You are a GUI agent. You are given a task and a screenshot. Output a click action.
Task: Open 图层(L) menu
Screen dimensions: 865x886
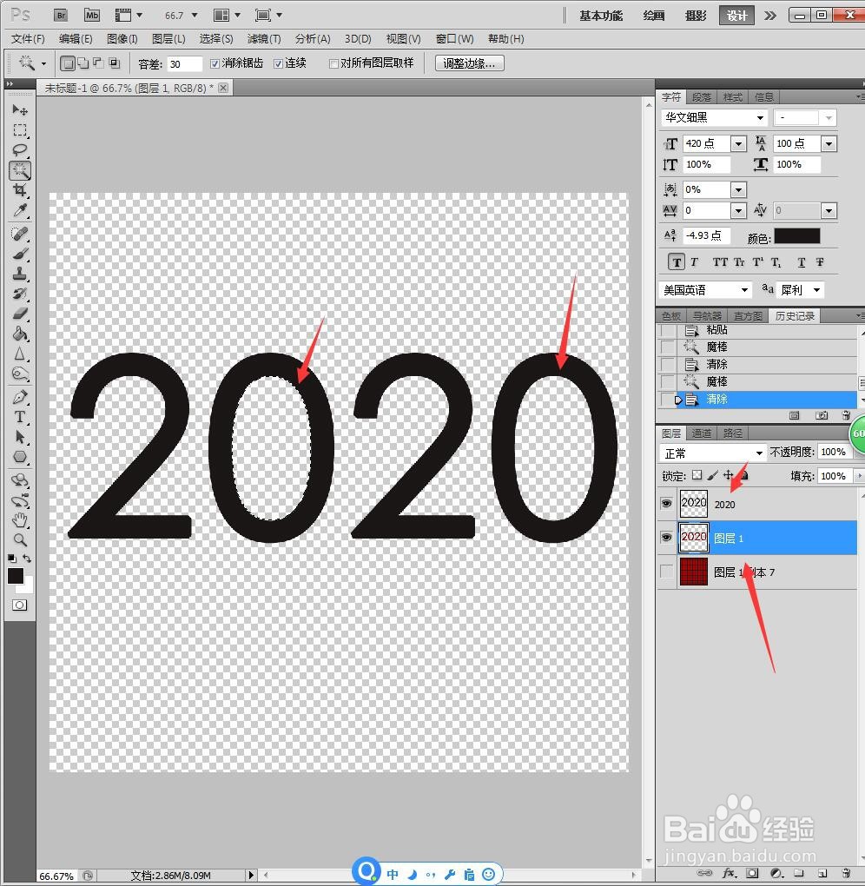point(168,38)
